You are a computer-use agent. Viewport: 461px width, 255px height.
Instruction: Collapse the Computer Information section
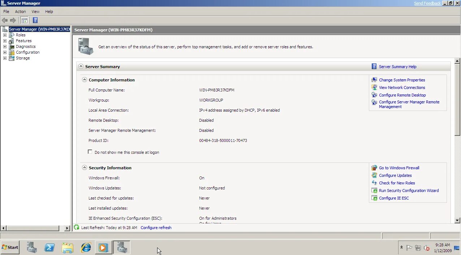tap(85, 80)
